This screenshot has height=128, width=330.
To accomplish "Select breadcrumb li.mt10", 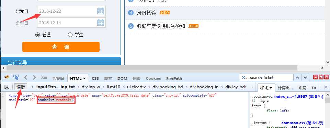I will click(114, 87).
